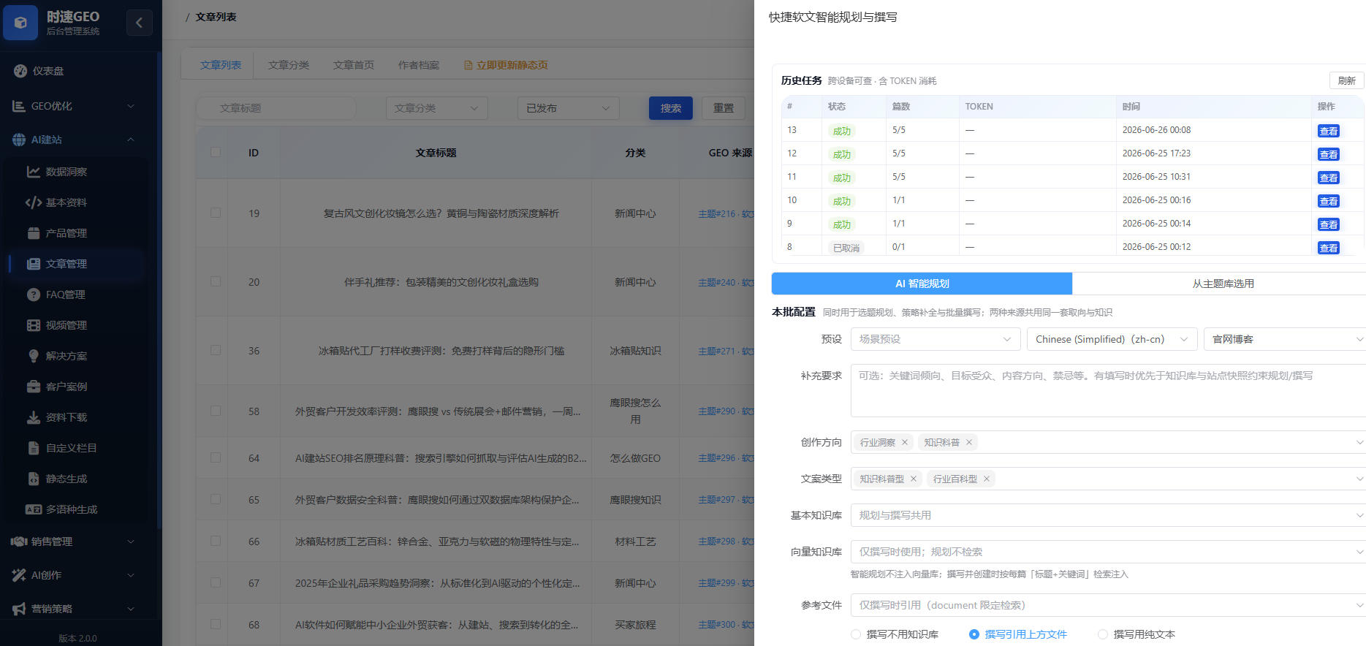Select the 撰写用纯文本 radio option

point(1103,634)
